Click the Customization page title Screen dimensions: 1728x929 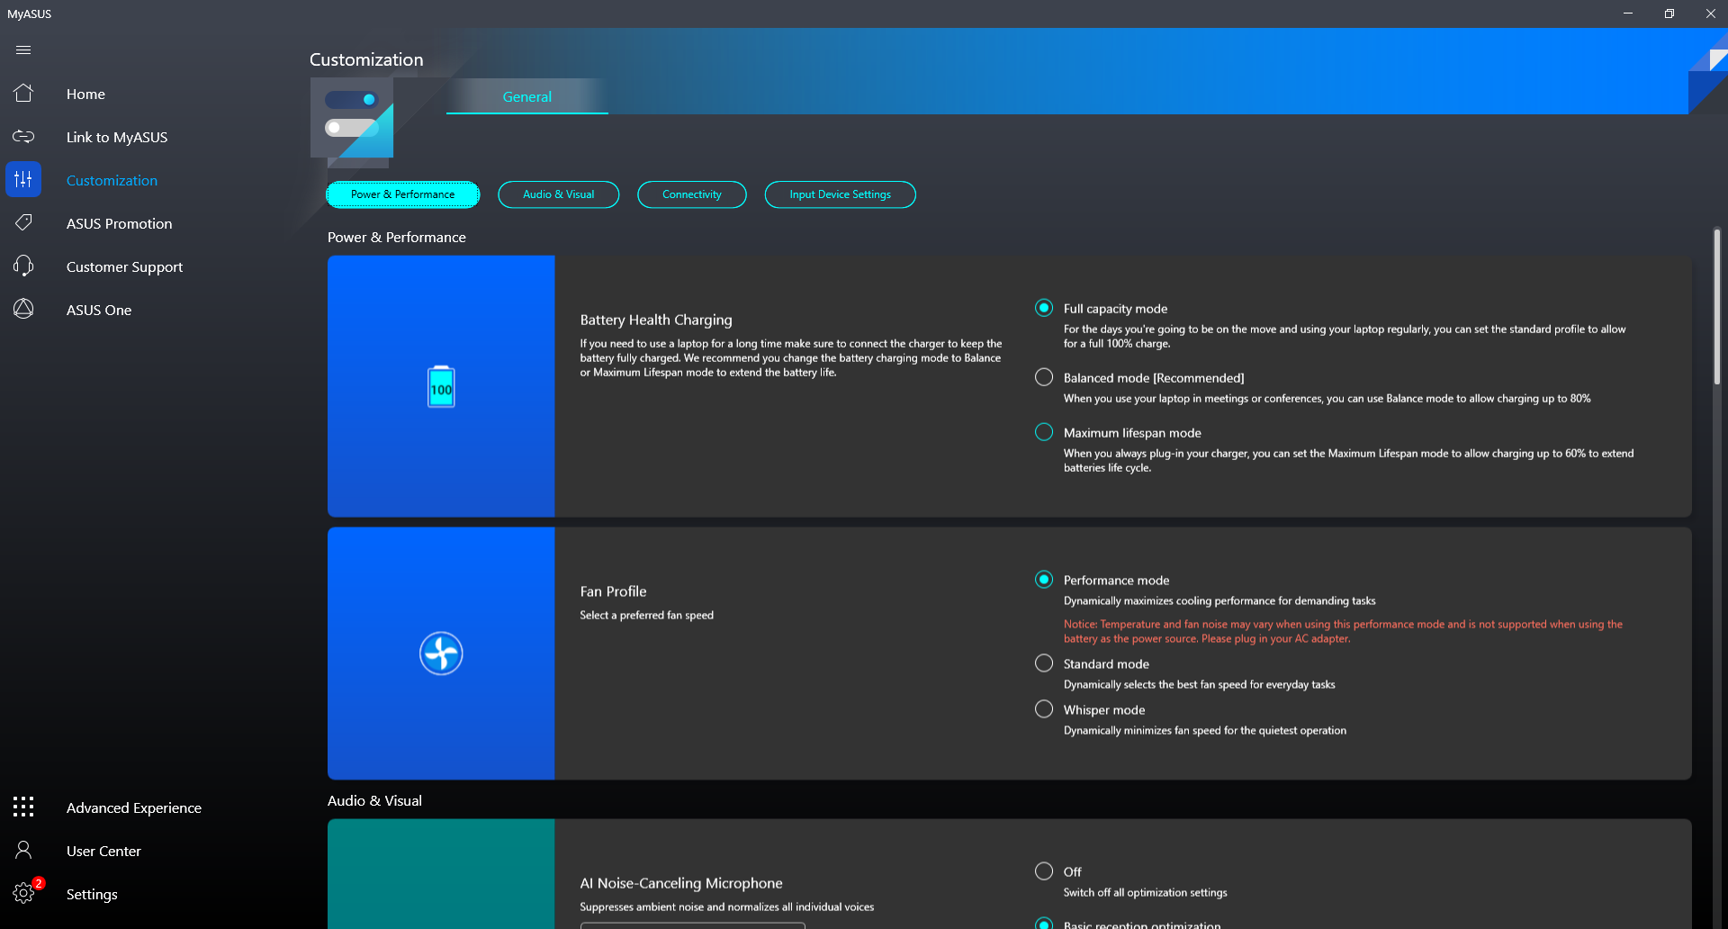coord(366,59)
